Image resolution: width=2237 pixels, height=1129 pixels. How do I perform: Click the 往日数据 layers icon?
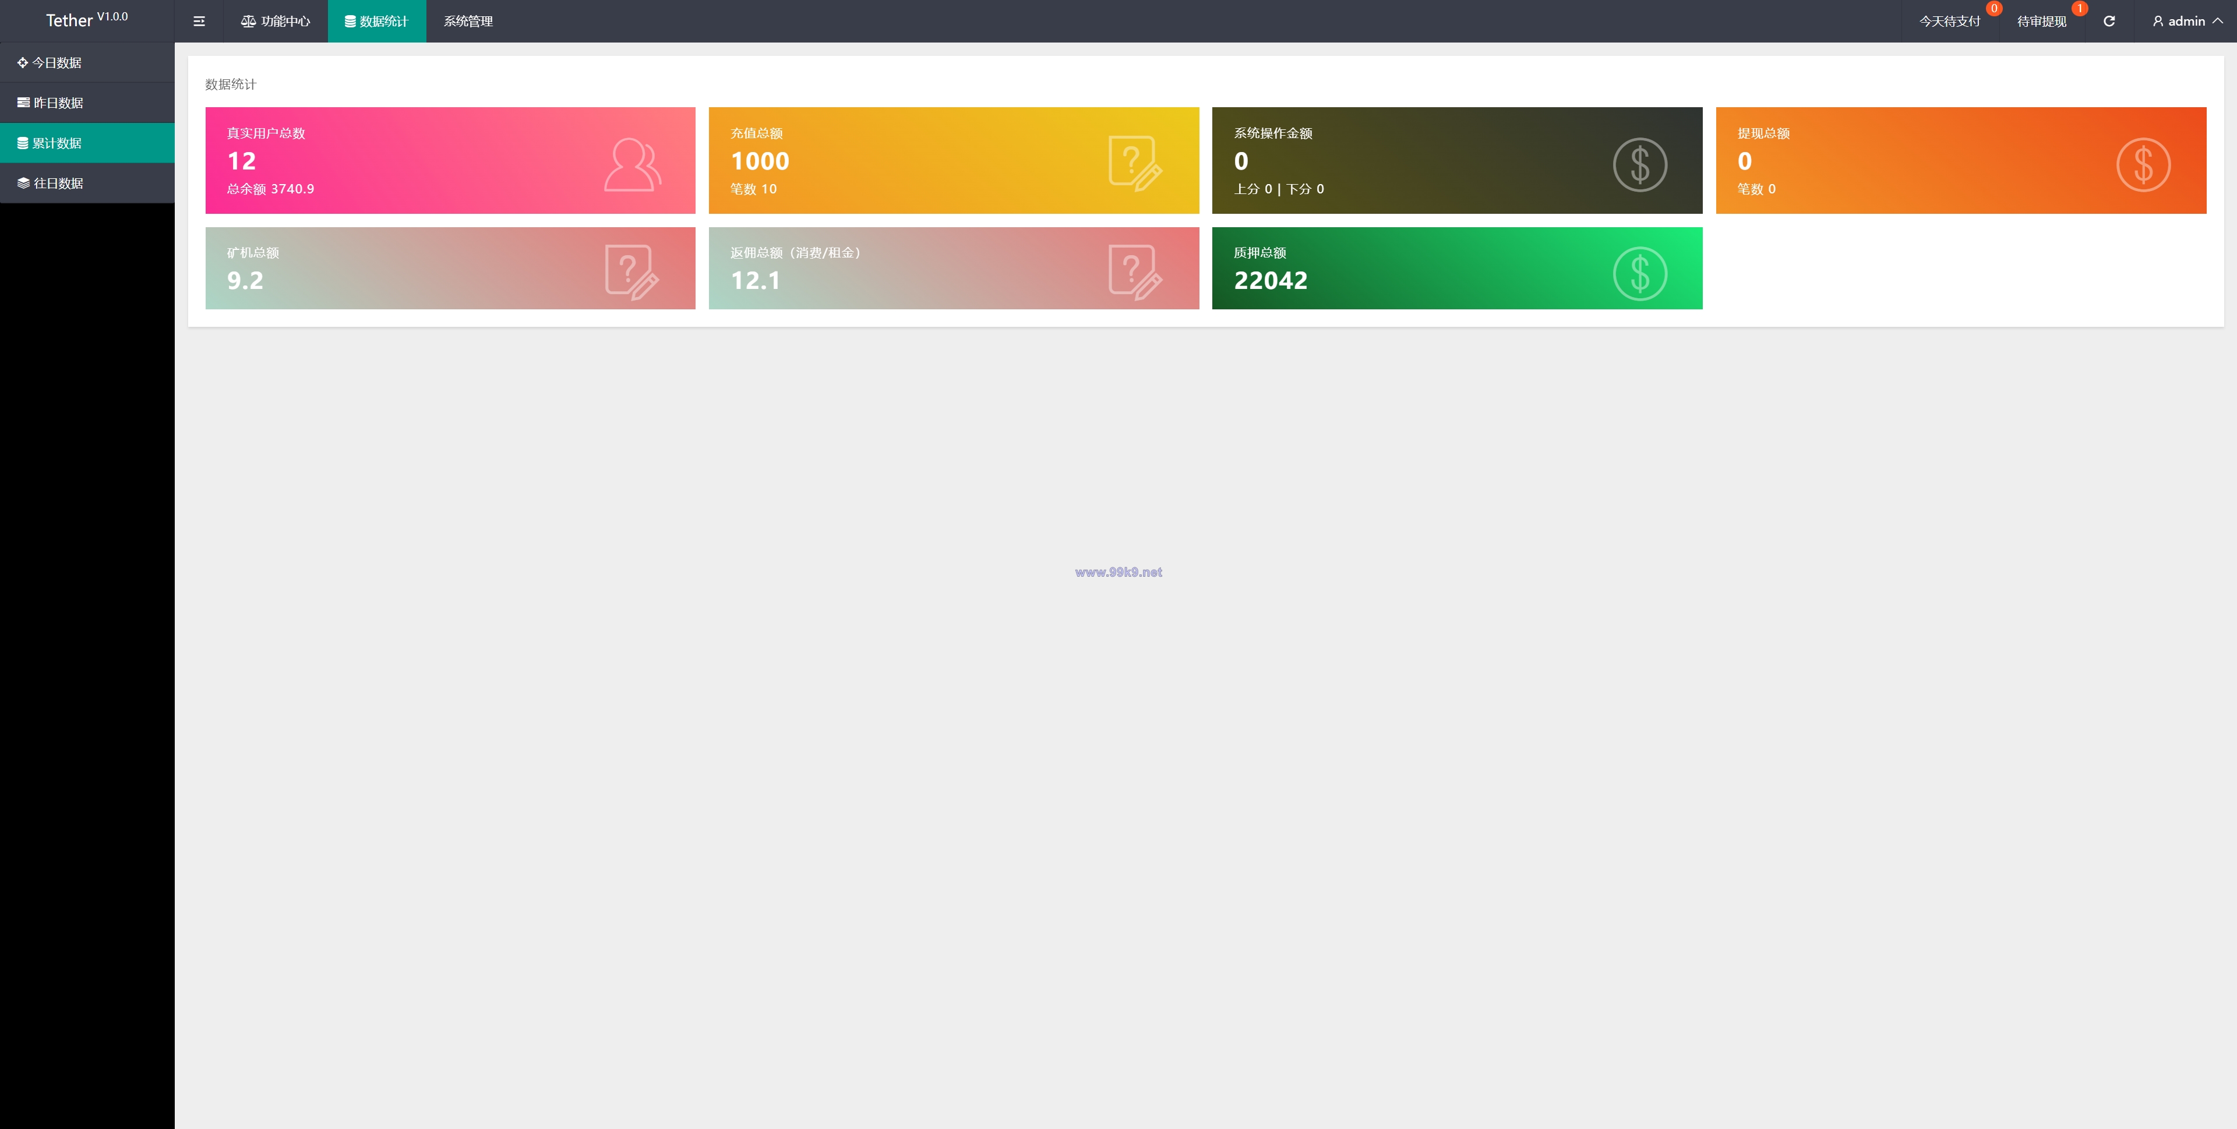(x=23, y=182)
